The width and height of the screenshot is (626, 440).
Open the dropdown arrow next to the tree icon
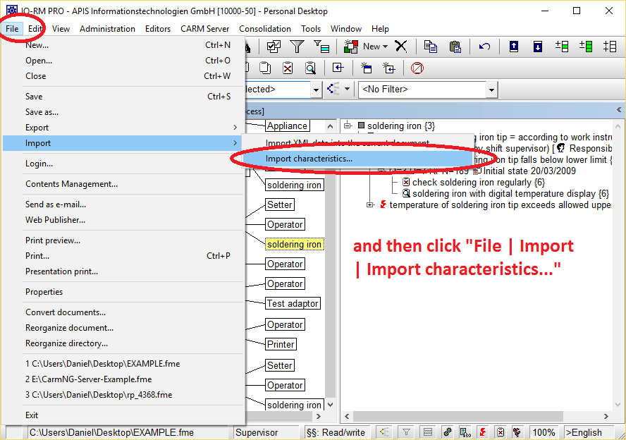(347, 89)
